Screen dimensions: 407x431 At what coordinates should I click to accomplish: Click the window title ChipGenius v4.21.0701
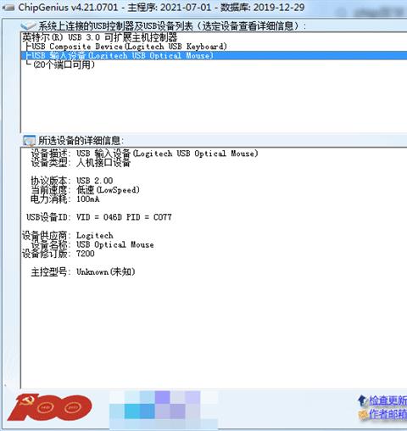pyautogui.click(x=68, y=8)
